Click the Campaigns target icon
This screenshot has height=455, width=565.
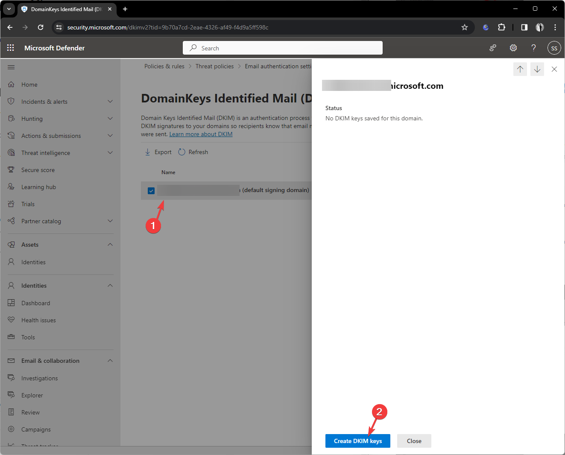coord(11,429)
